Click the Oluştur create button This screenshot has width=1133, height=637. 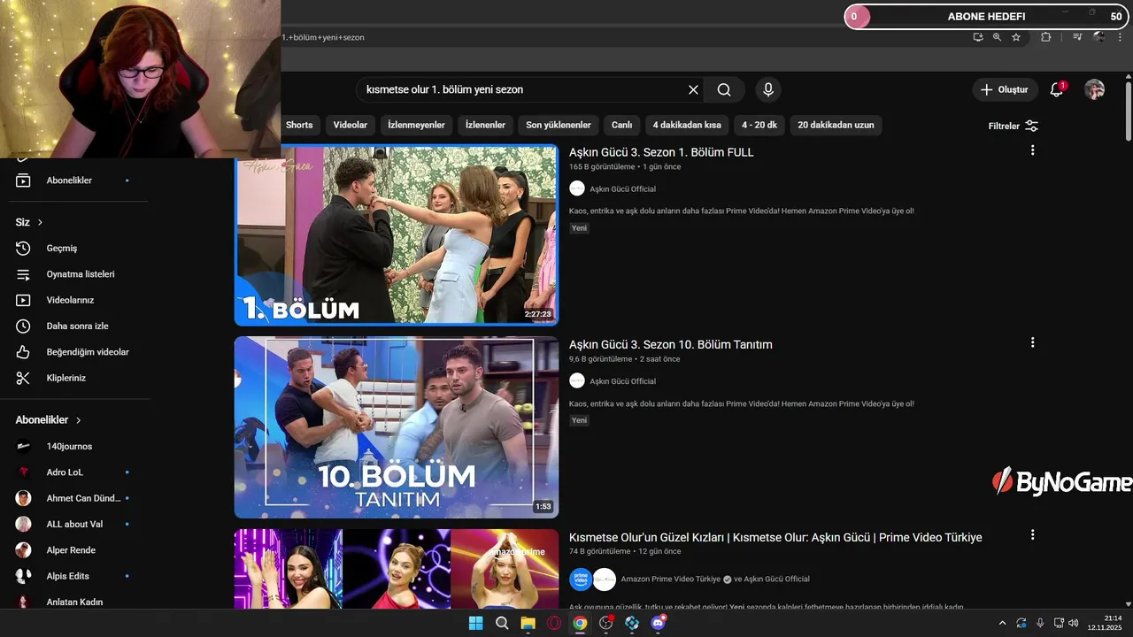1005,89
